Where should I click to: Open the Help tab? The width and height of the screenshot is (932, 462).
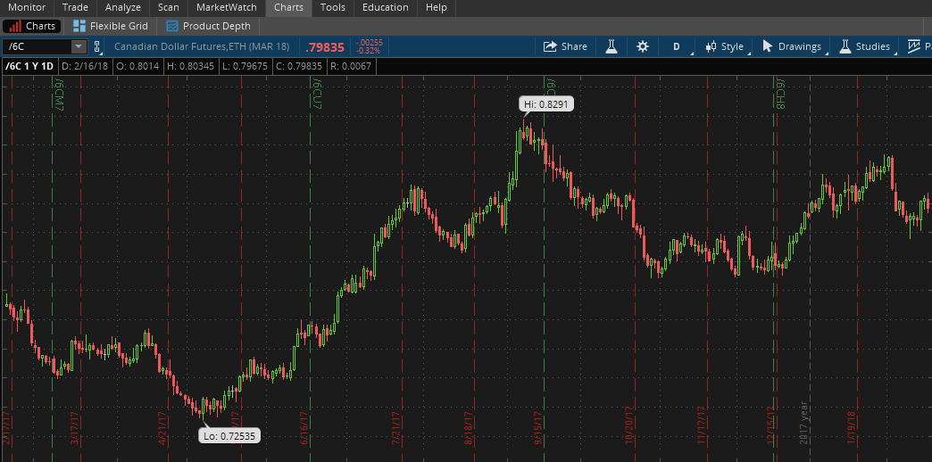(437, 8)
